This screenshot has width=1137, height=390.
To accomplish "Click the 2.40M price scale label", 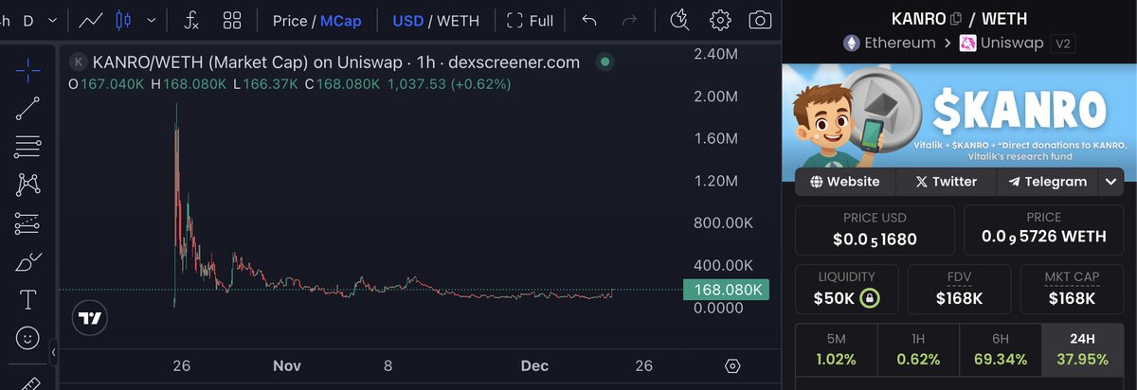I will coord(717,54).
